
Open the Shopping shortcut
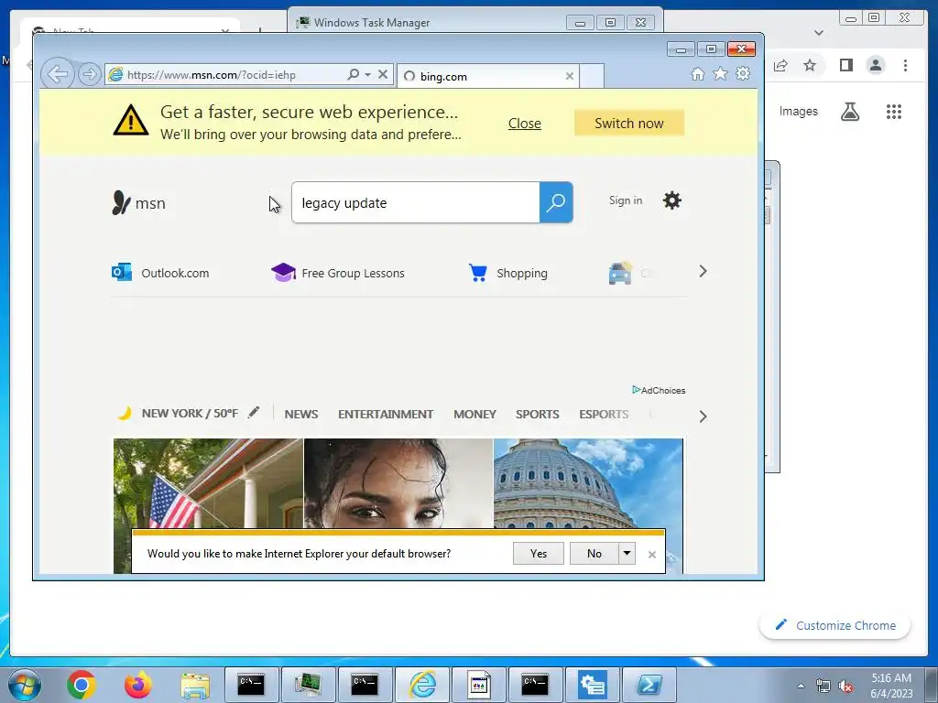pyautogui.click(x=507, y=273)
